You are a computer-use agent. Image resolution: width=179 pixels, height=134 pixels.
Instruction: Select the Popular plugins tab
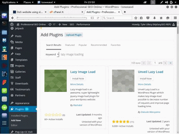pos(83,45)
